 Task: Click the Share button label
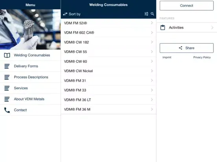190,48
